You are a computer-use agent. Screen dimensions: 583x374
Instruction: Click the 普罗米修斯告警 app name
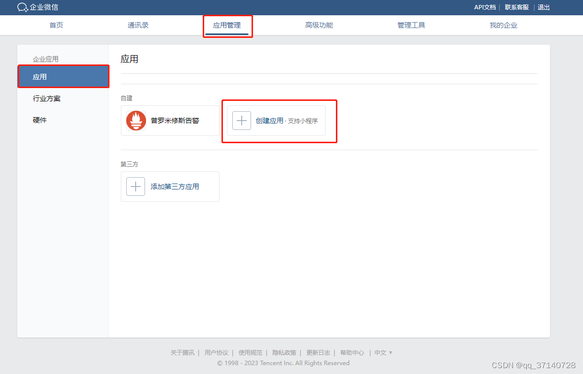(175, 121)
